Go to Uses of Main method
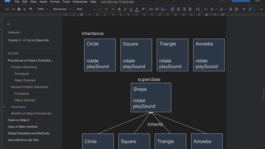The image size is (265, 149). point(22,127)
